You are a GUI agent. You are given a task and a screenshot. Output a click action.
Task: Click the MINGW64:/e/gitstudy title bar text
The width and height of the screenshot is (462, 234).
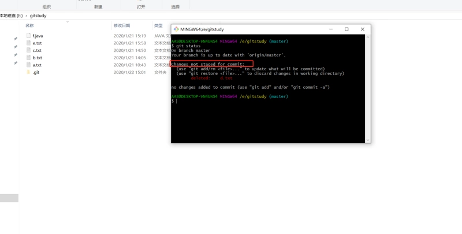pos(202,29)
